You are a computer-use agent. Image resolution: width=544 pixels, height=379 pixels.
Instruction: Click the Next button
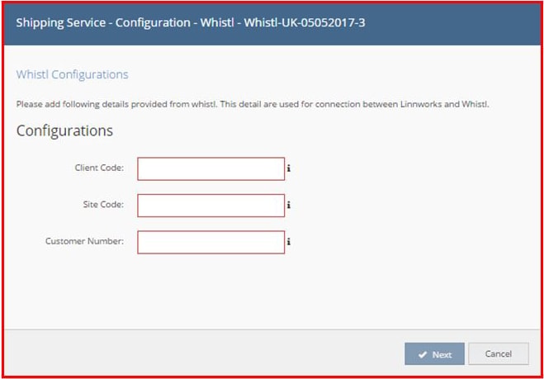point(434,354)
